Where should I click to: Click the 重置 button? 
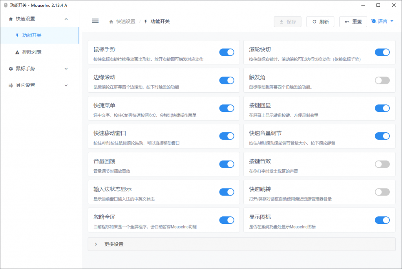coord(353,22)
